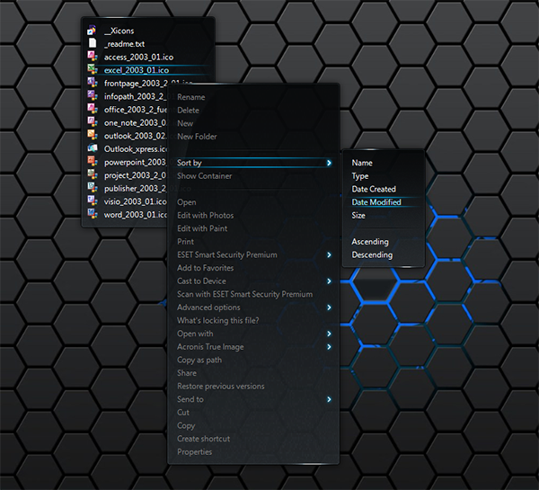
Task: Select Scan with ESET Smart Security Premium
Action: point(244,294)
